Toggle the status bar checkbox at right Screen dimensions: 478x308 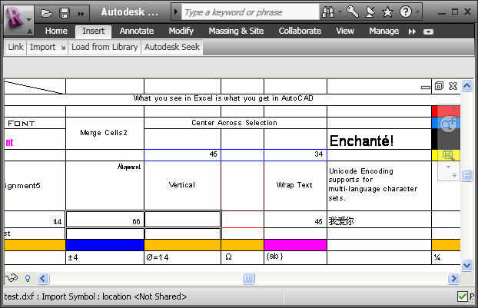462,296
